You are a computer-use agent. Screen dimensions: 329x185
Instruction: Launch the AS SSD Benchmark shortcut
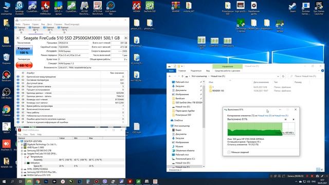84,8
